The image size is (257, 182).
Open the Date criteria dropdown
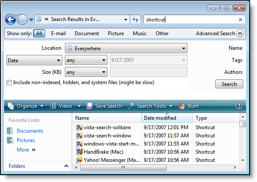(x=34, y=60)
